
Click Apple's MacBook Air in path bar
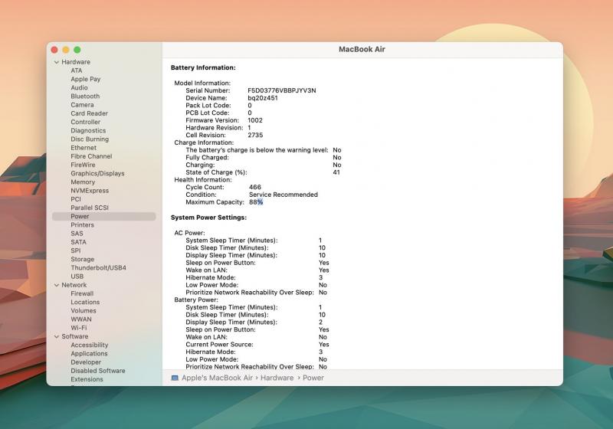click(217, 378)
